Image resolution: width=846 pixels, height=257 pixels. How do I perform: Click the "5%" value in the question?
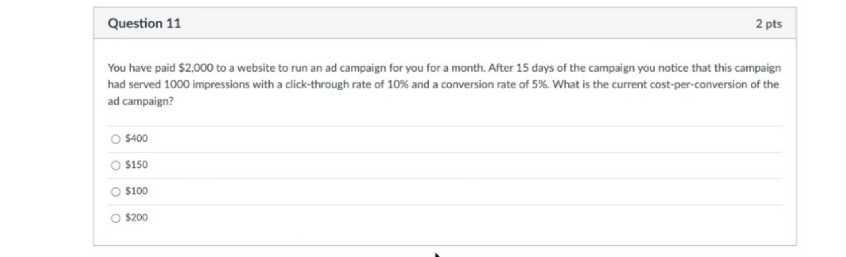(x=540, y=84)
